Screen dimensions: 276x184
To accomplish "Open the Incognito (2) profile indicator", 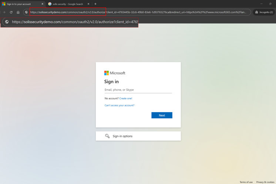I will (264, 12).
